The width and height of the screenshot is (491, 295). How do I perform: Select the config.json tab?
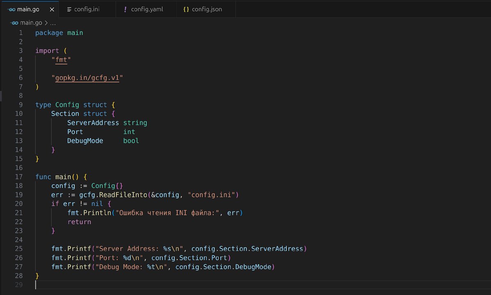[207, 9]
